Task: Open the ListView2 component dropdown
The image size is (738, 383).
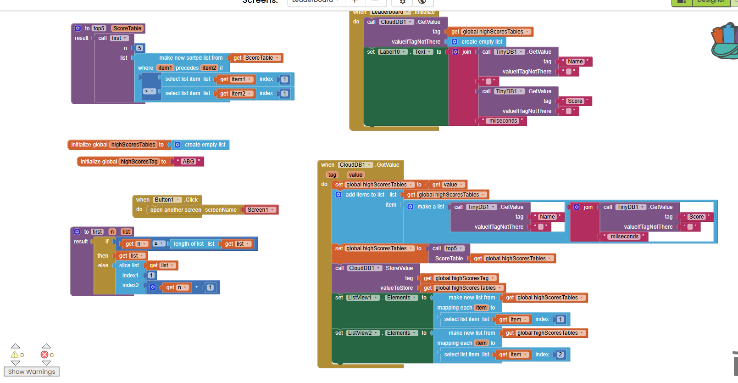Action: pyautogui.click(x=363, y=333)
